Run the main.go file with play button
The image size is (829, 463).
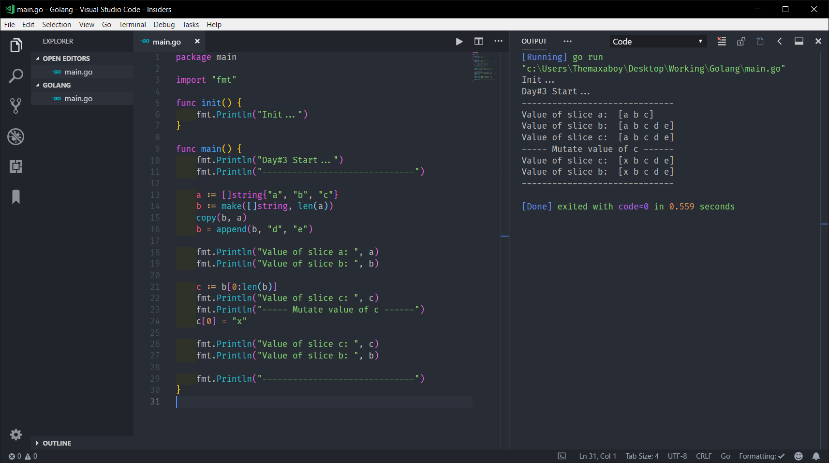(x=459, y=42)
